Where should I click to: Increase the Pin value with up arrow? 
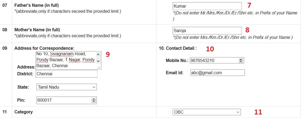coord(94,99)
